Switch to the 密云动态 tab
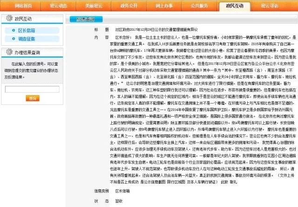The image size is (298, 207). tap(58, 6)
